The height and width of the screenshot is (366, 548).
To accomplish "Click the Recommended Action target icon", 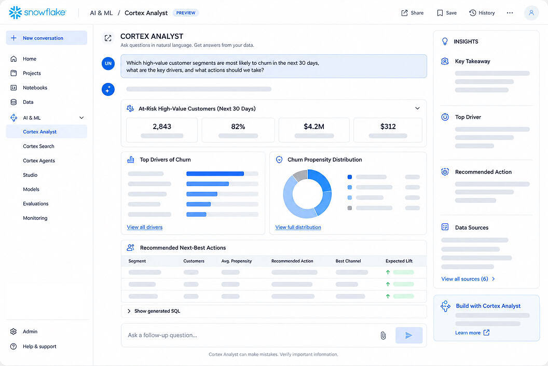I will 445,172.
